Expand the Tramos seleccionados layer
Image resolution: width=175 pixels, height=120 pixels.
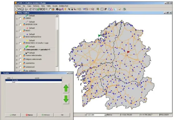click(x=17, y=56)
